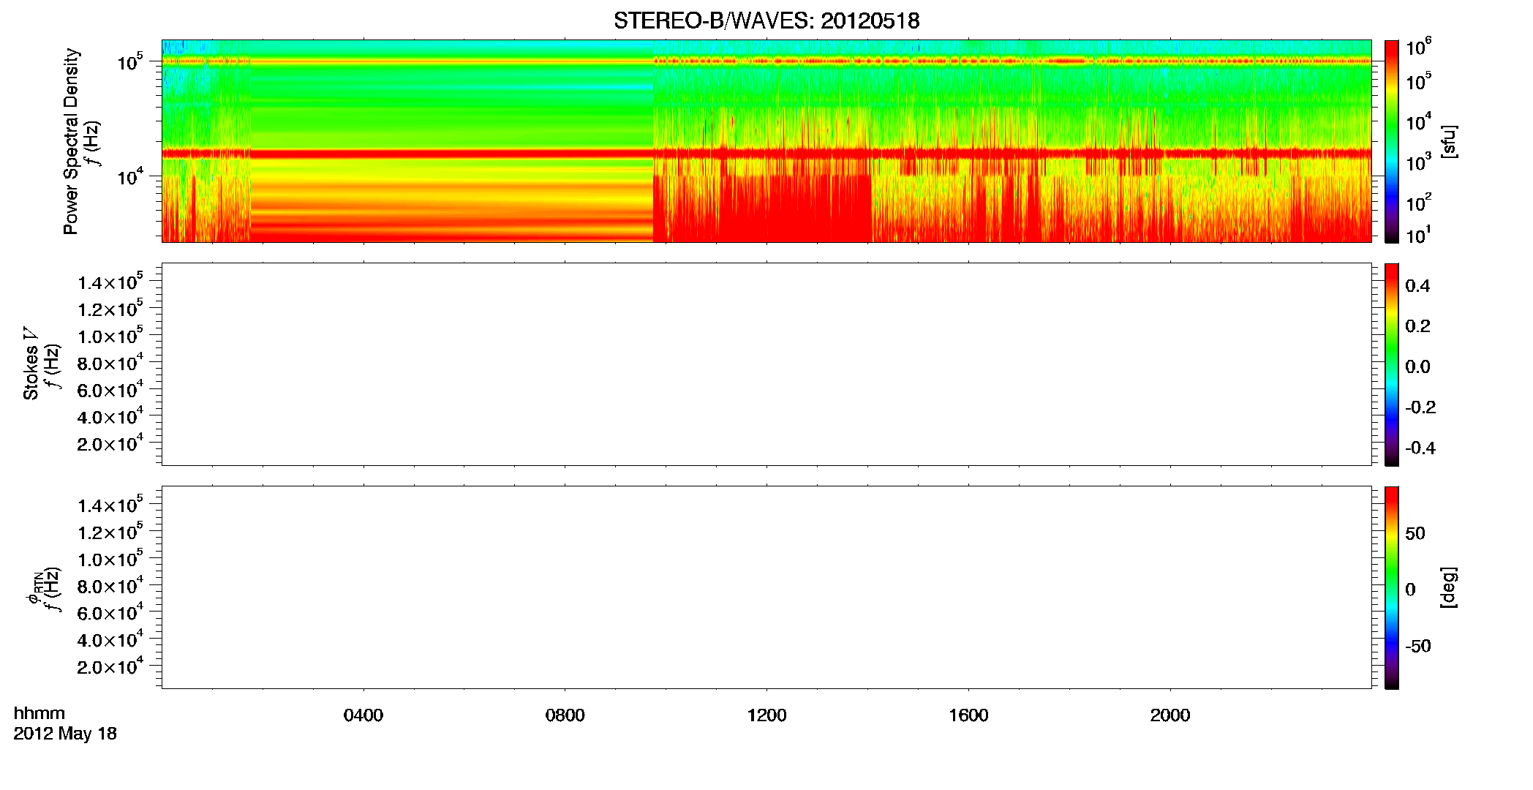Image resolution: width=1533 pixels, height=790 pixels.
Task: Click the 2.0×10^4 tick of the phi RTN axis
Action: (110, 666)
